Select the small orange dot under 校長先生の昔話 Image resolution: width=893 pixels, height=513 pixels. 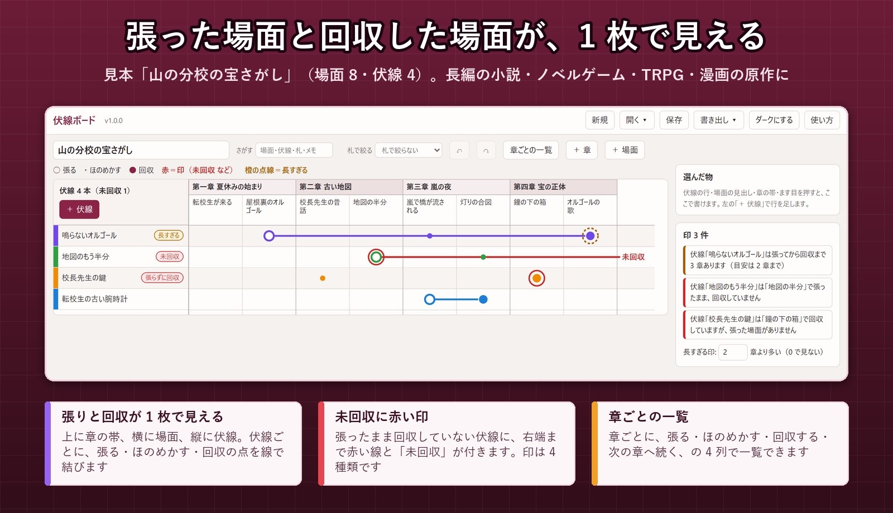click(323, 278)
